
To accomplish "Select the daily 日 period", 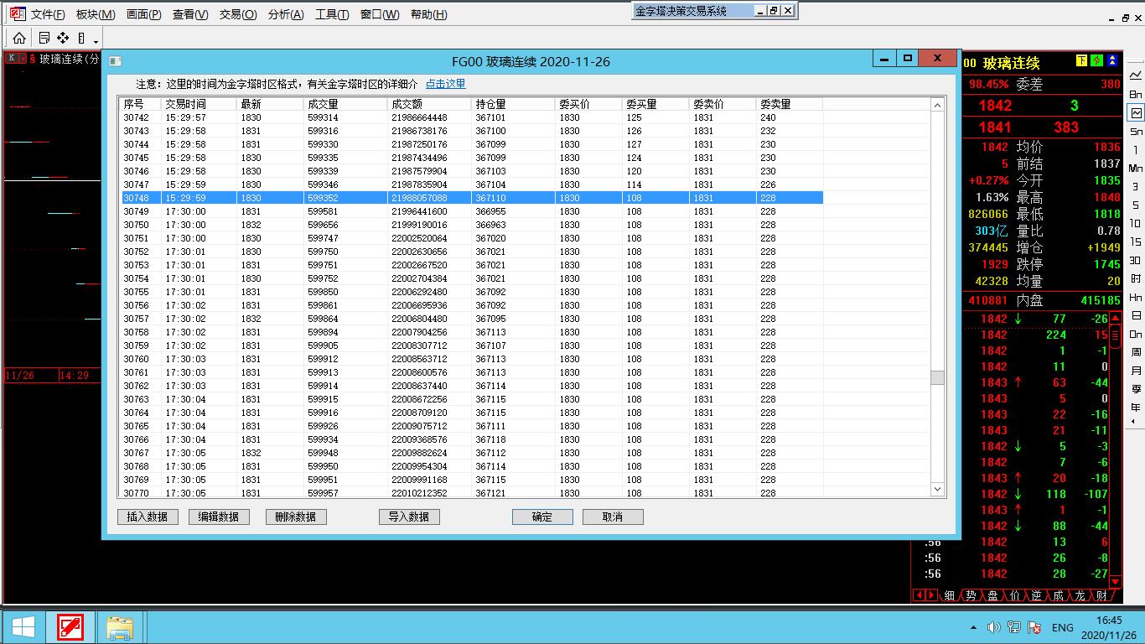I will click(x=1136, y=315).
